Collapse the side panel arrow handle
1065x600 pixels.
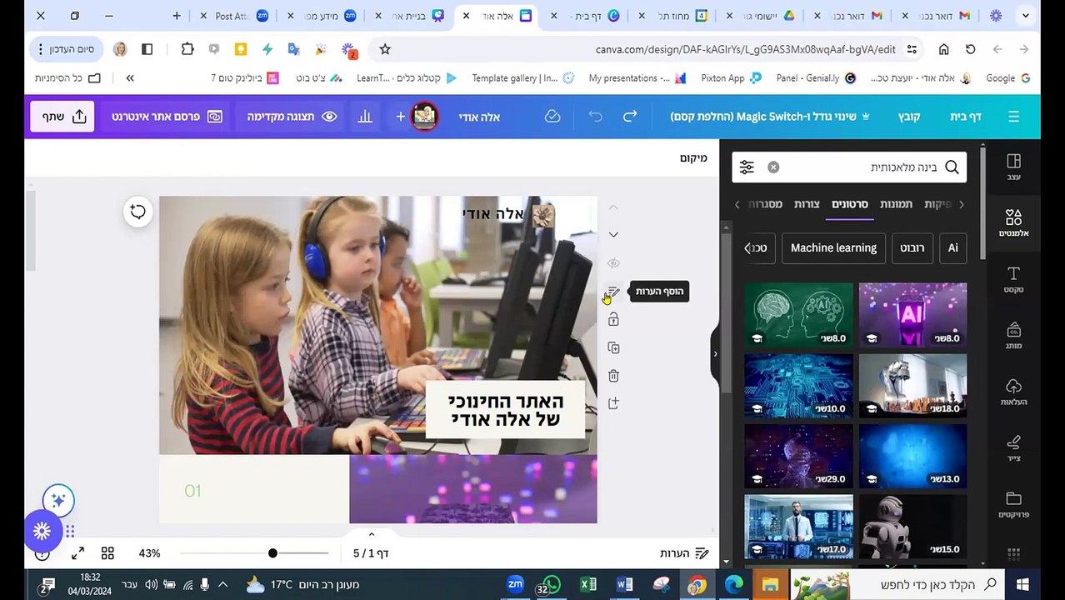[715, 354]
